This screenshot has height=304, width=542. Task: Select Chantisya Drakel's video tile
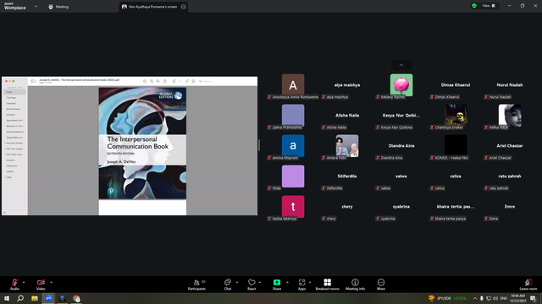pyautogui.click(x=456, y=115)
